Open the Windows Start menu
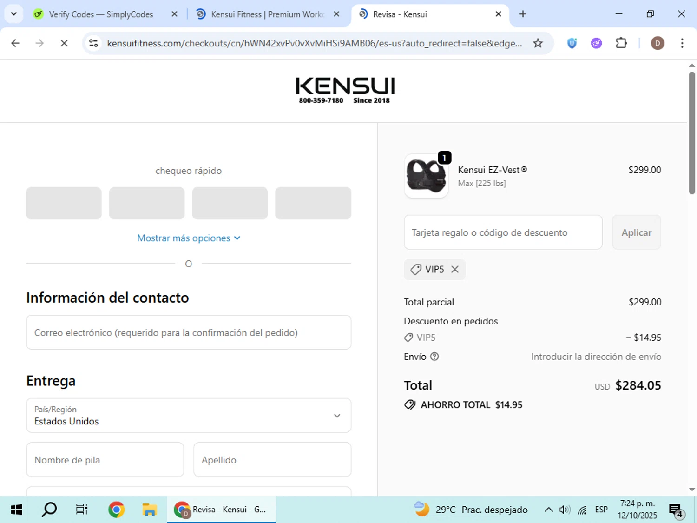This screenshot has width=697, height=523. point(16,510)
